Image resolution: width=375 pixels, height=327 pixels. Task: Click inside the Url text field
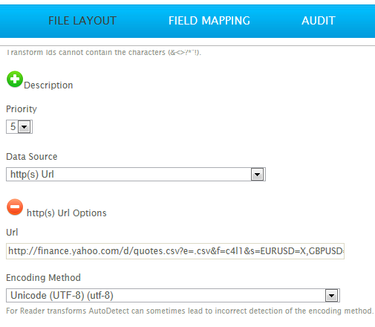[175, 251]
